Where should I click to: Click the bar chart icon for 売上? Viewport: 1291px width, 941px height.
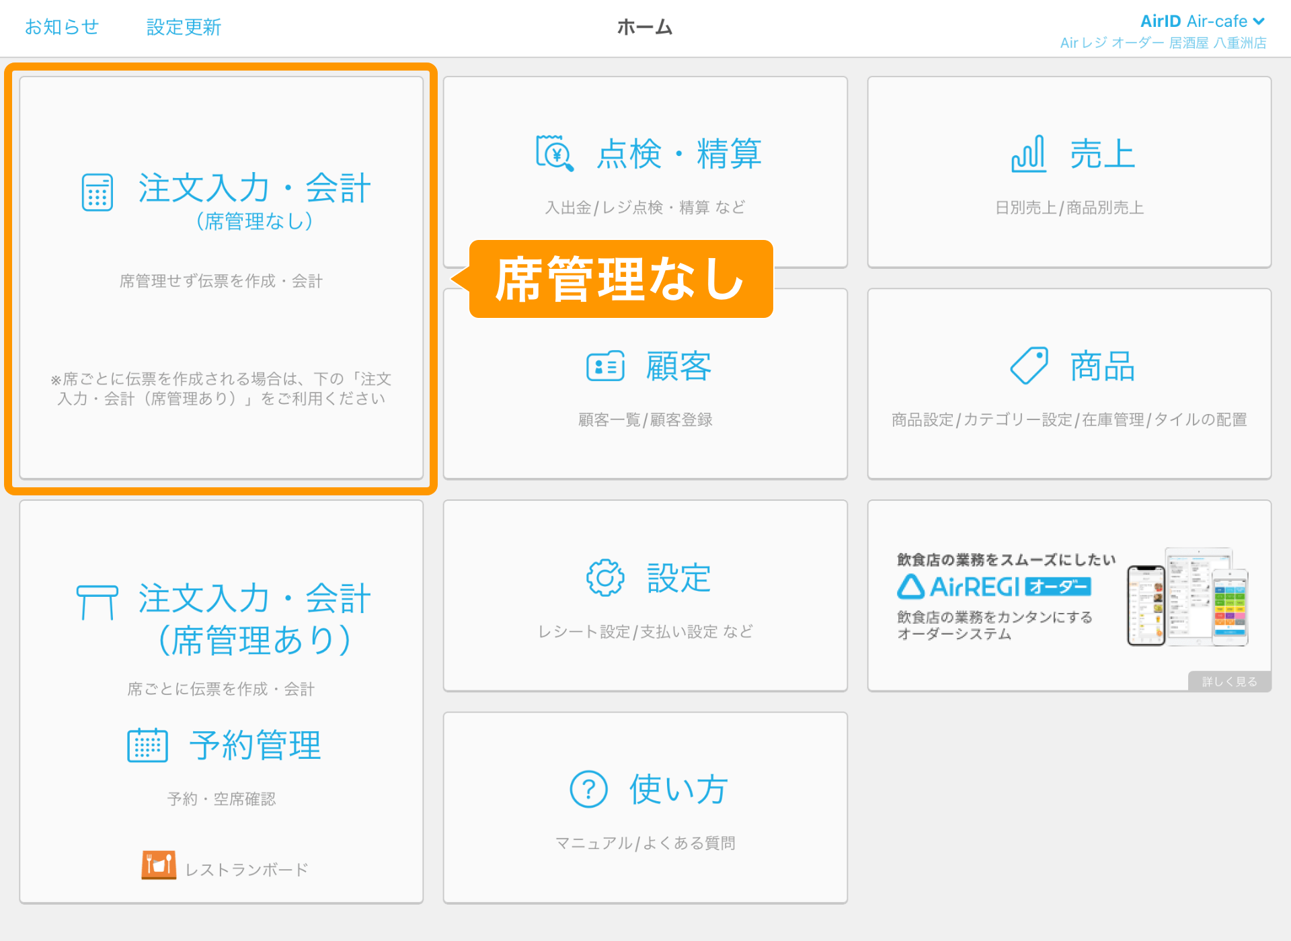tap(1028, 154)
